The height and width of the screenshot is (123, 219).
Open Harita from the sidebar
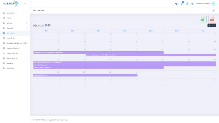9,18
